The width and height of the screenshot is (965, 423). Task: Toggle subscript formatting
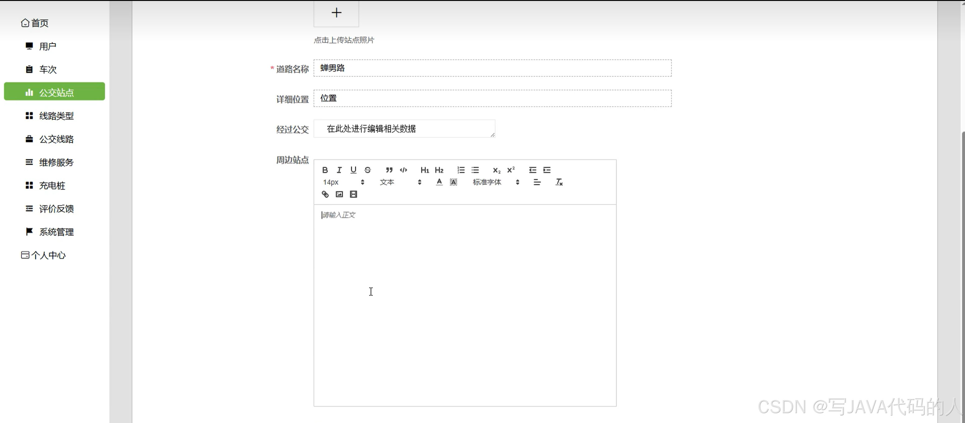496,170
